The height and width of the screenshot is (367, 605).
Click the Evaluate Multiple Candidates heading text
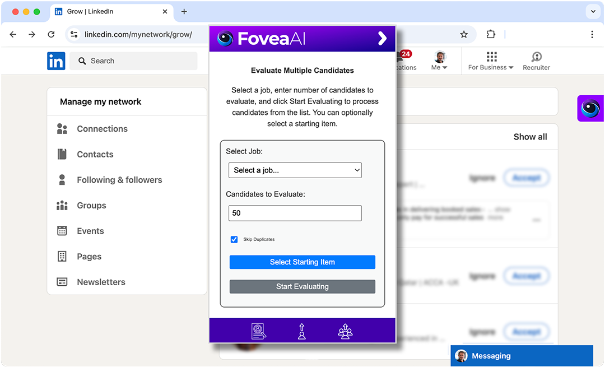pos(302,70)
